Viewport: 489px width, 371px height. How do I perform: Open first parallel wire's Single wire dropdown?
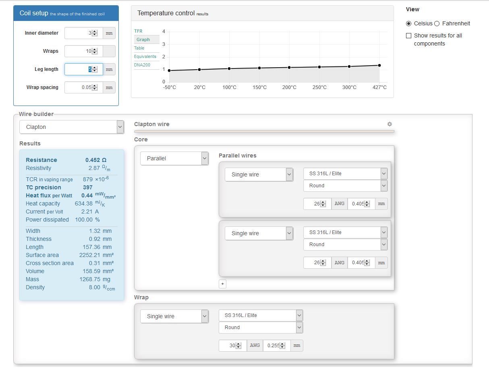coord(259,174)
